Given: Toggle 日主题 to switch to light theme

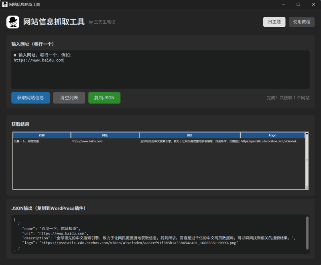Looking at the screenshot, I should coord(274,22).
